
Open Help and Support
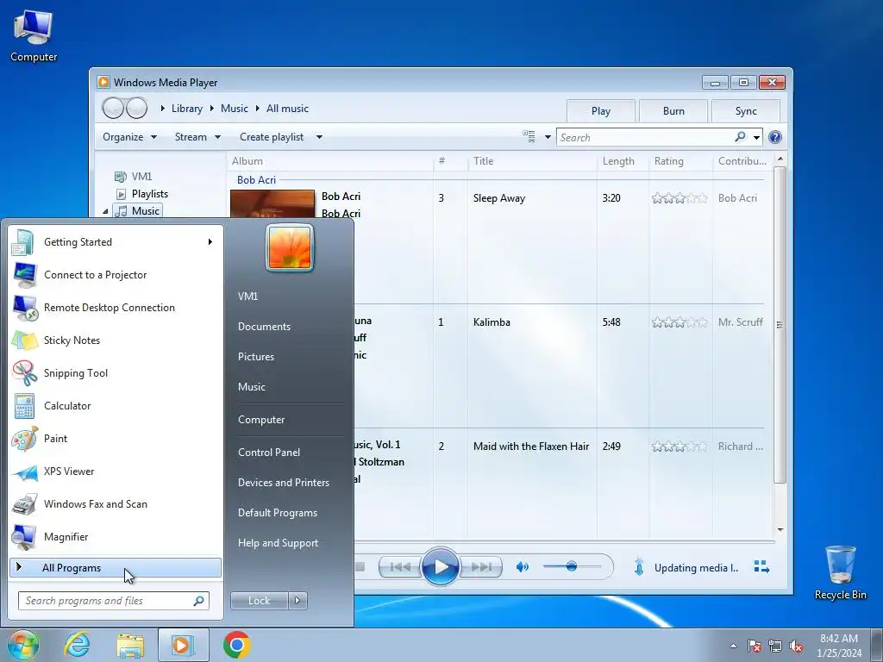point(278,543)
